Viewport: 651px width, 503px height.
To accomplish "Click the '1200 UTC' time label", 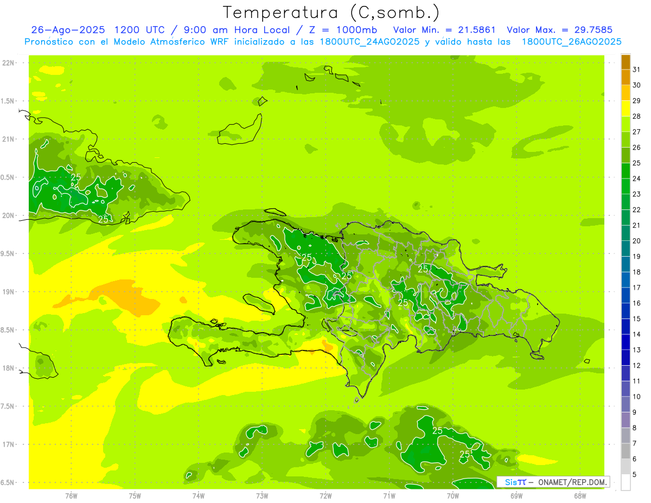I will tap(140, 30).
